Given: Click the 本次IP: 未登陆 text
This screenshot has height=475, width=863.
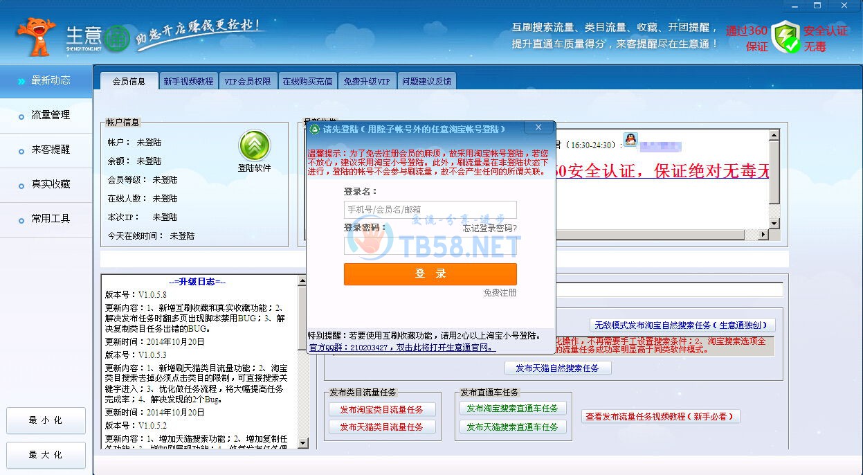Looking at the screenshot, I should (143, 217).
